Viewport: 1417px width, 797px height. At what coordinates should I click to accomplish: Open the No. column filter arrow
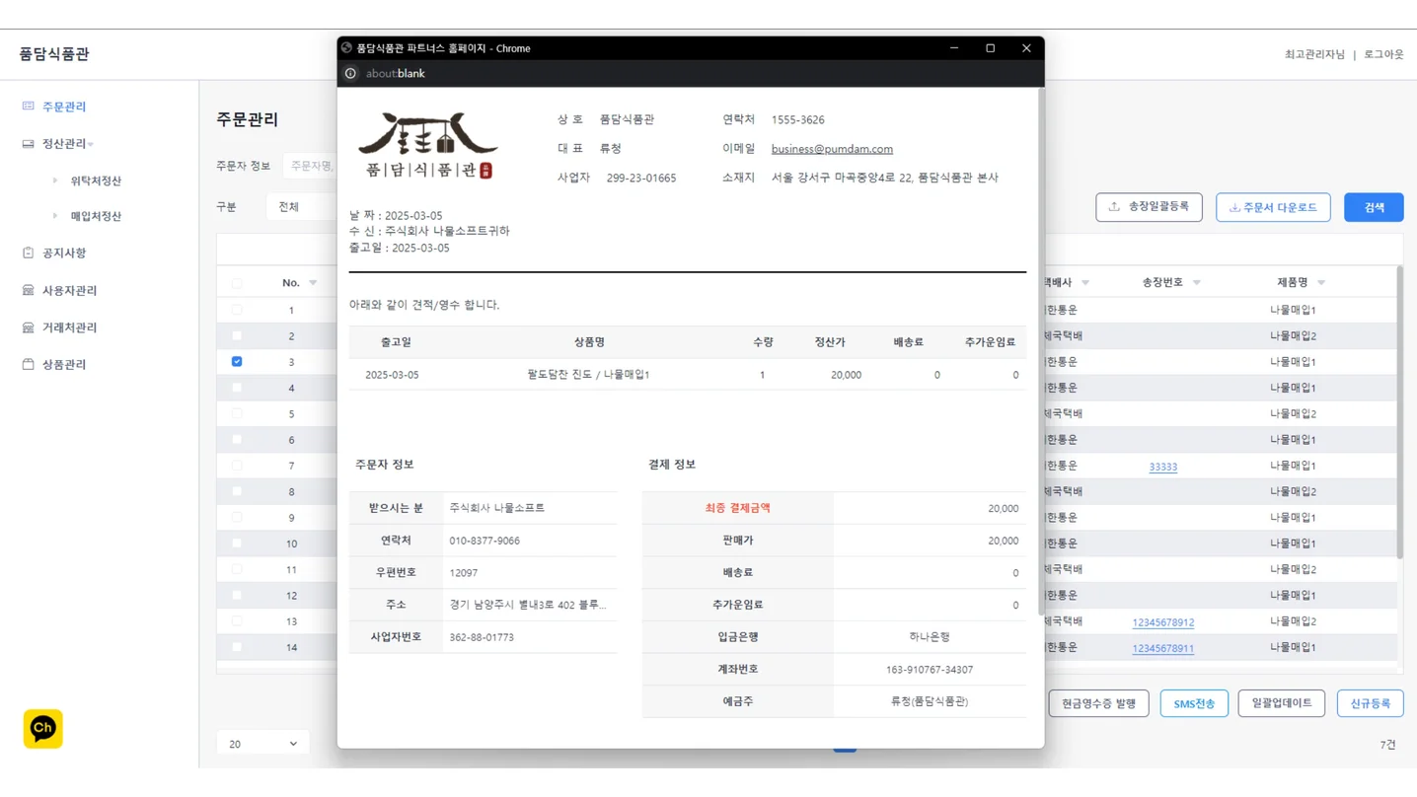[x=313, y=283]
